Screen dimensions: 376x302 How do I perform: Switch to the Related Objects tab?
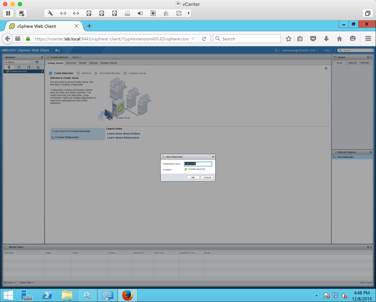pos(109,63)
